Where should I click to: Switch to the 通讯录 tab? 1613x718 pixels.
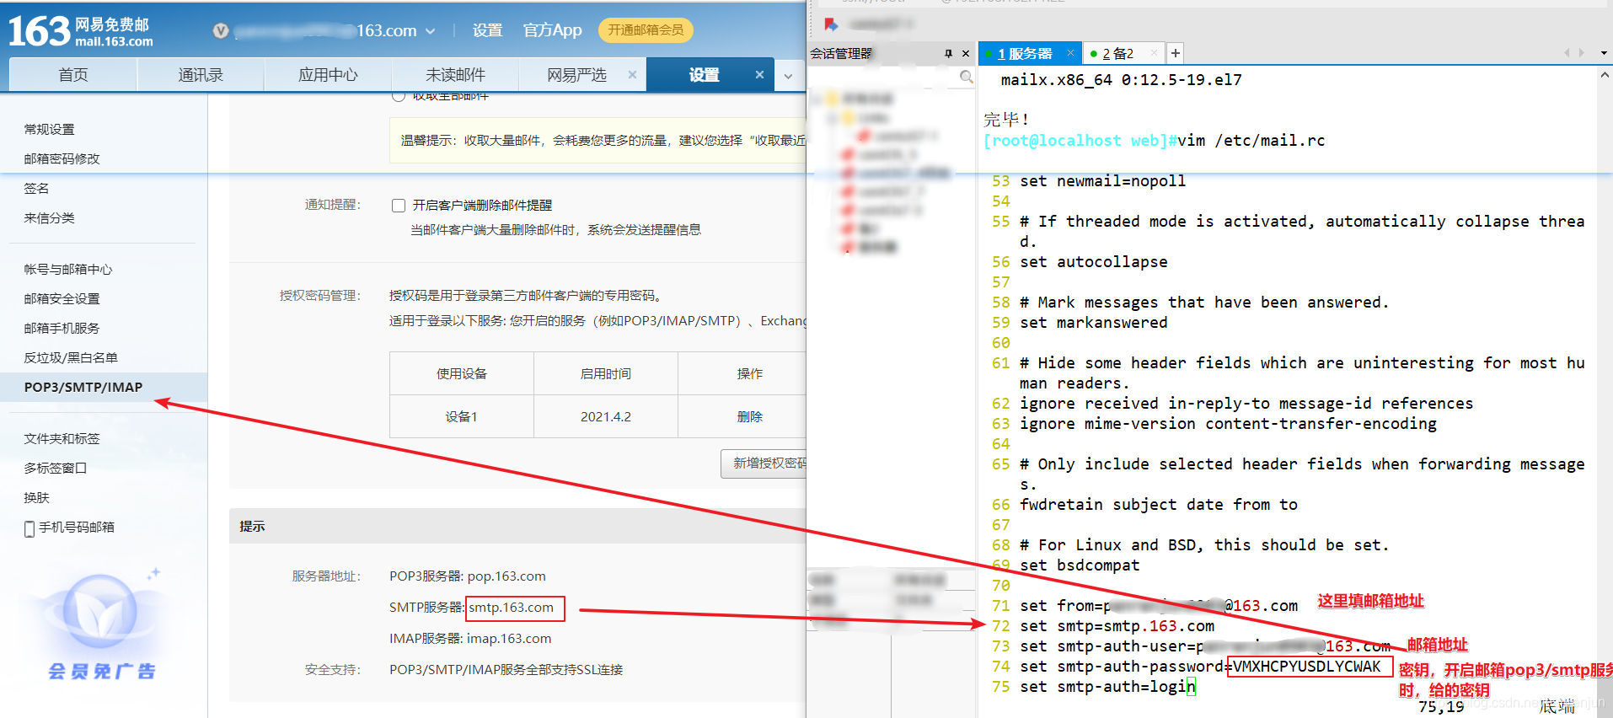(x=201, y=75)
